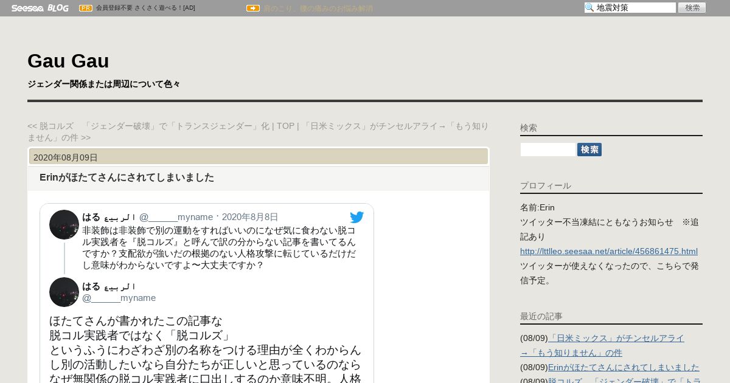Open the 肩のこり、腰の痛み ad link

318,9
